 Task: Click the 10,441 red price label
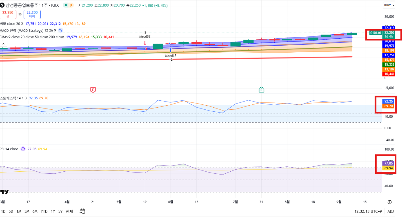(388, 74)
